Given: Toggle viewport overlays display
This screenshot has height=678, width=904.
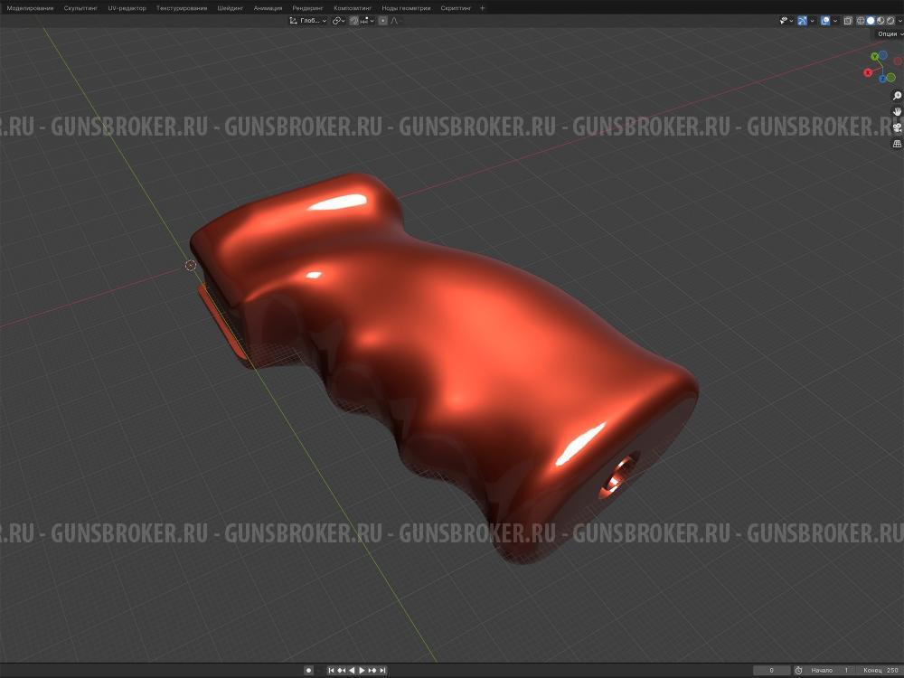Looking at the screenshot, I should [x=825, y=21].
